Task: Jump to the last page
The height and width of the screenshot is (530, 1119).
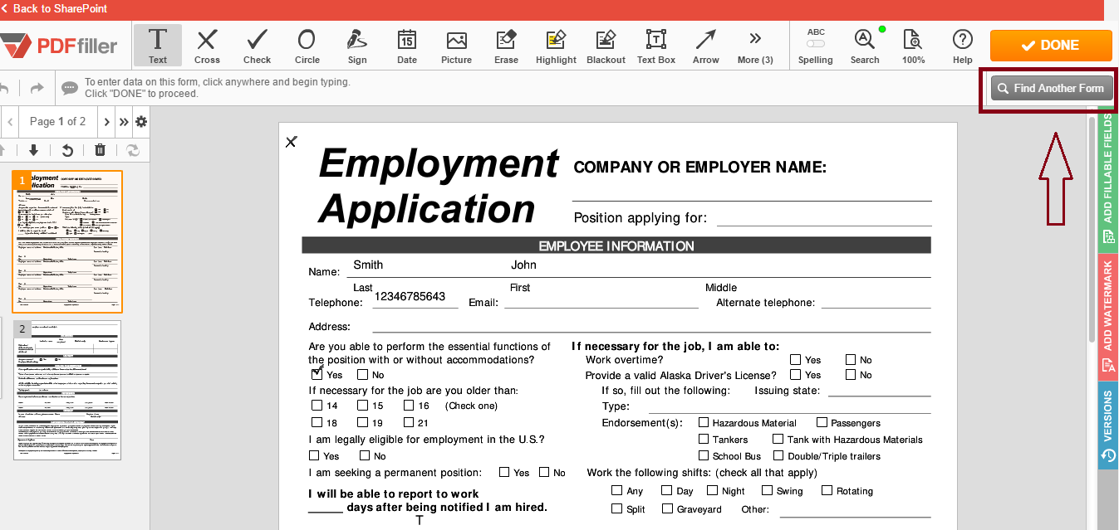Action: coord(124,122)
